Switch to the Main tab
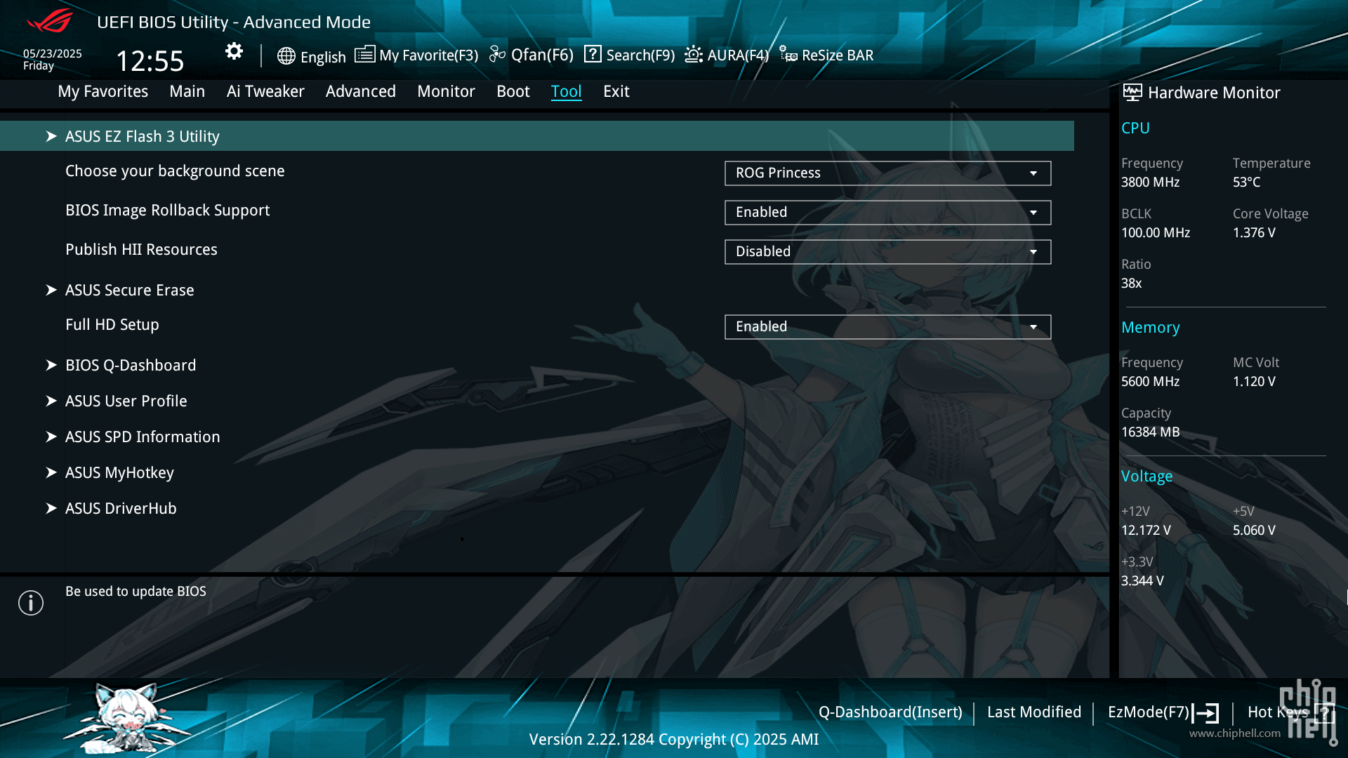1348x758 pixels. click(187, 91)
